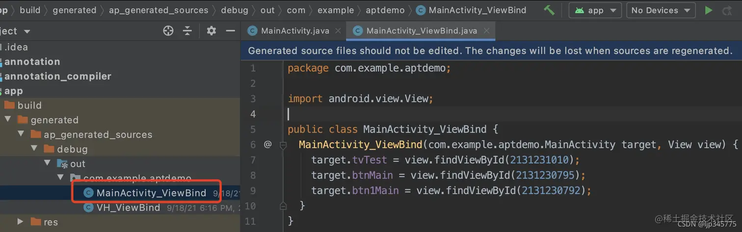This screenshot has width=742, height=232.
Task: Click the out folder icon
Action: coord(62,163)
